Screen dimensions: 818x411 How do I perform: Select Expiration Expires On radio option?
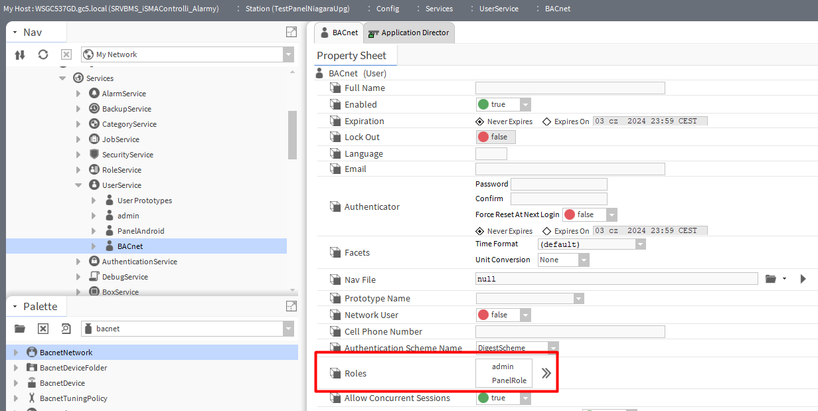[547, 122]
